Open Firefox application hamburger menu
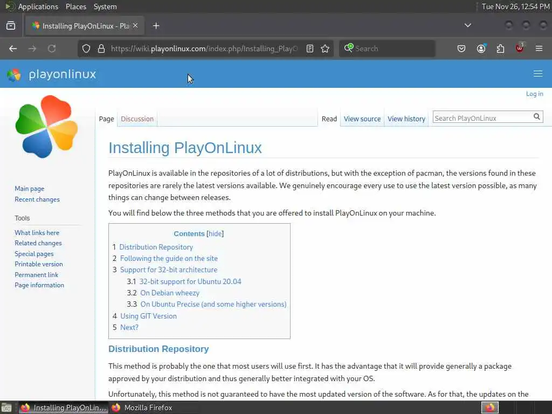 [x=539, y=49]
